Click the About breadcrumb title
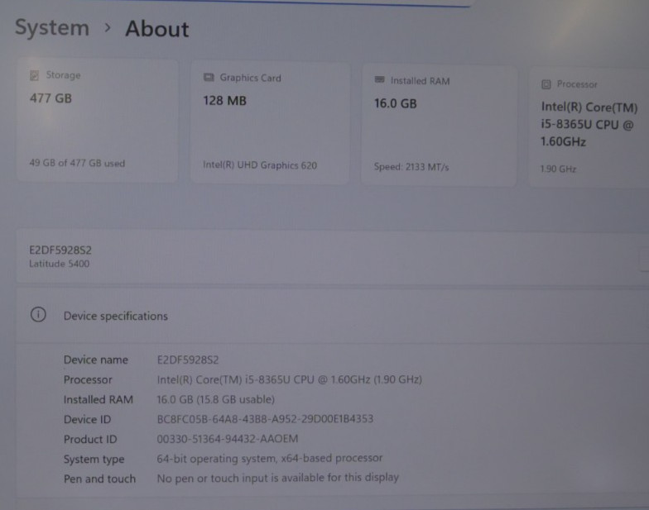 (157, 29)
